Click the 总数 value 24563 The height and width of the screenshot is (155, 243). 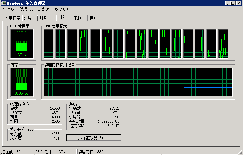(x=55, y=108)
